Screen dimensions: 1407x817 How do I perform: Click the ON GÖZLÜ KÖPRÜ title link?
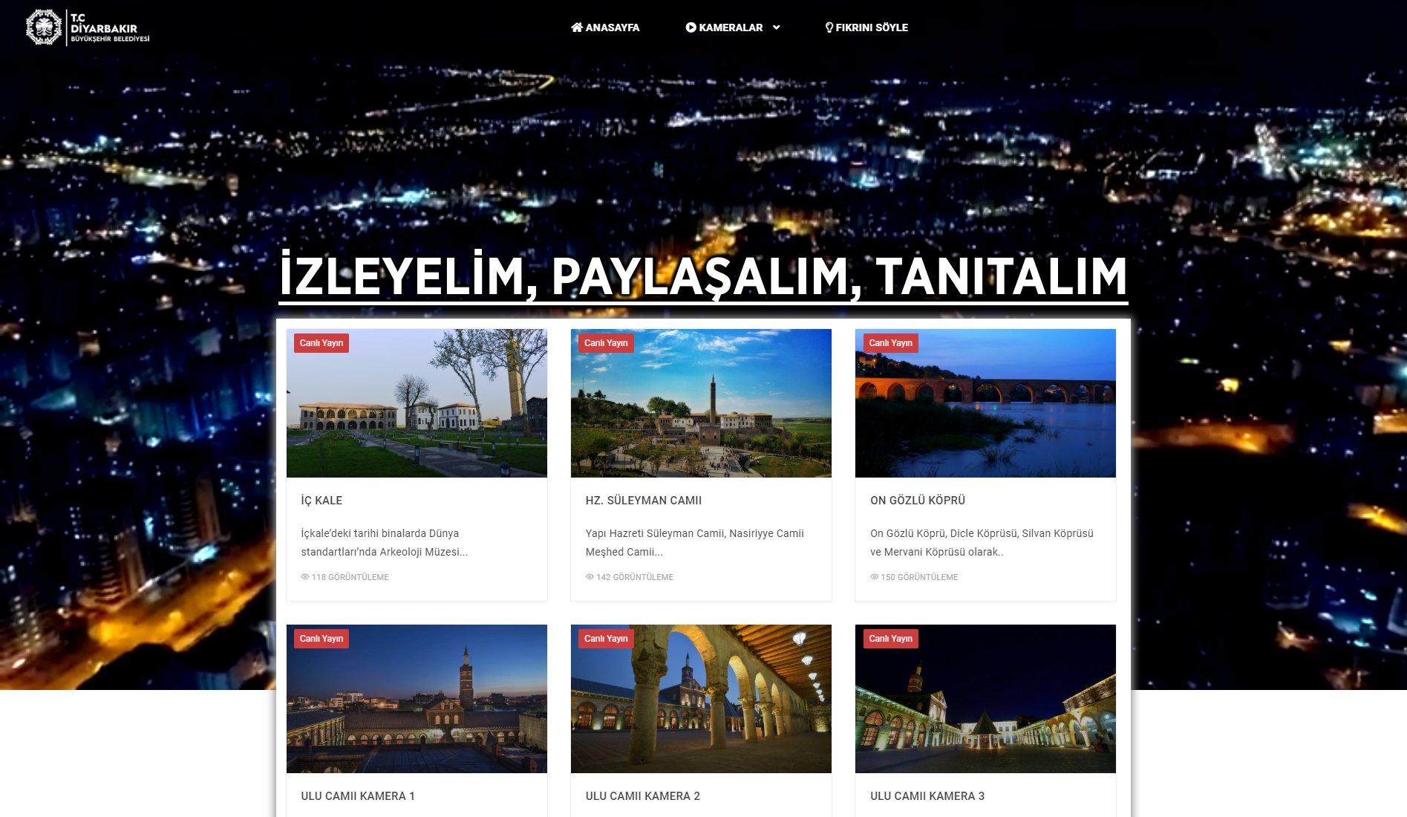click(x=918, y=501)
